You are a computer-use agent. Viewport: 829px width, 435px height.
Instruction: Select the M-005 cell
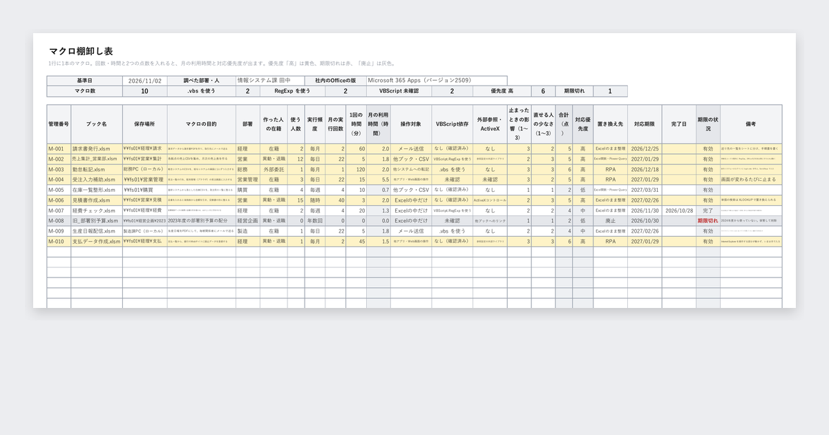[x=59, y=190]
